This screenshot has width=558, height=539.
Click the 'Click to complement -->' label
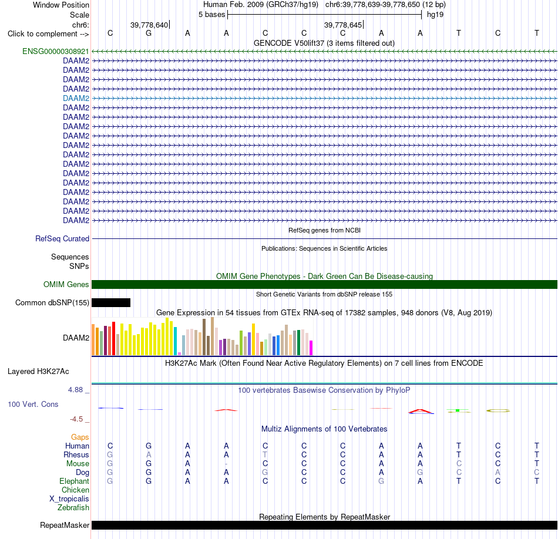pyautogui.click(x=48, y=34)
